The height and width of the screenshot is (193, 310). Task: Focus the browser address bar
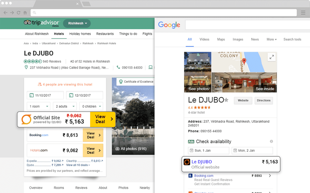(164, 13)
